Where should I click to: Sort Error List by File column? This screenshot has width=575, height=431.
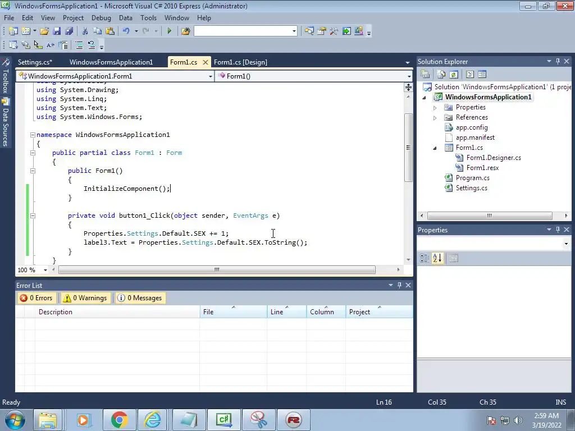(233, 312)
